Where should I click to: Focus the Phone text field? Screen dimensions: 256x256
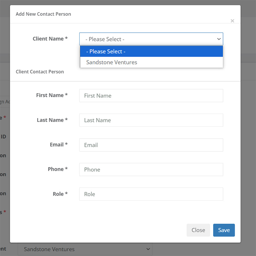151,170
